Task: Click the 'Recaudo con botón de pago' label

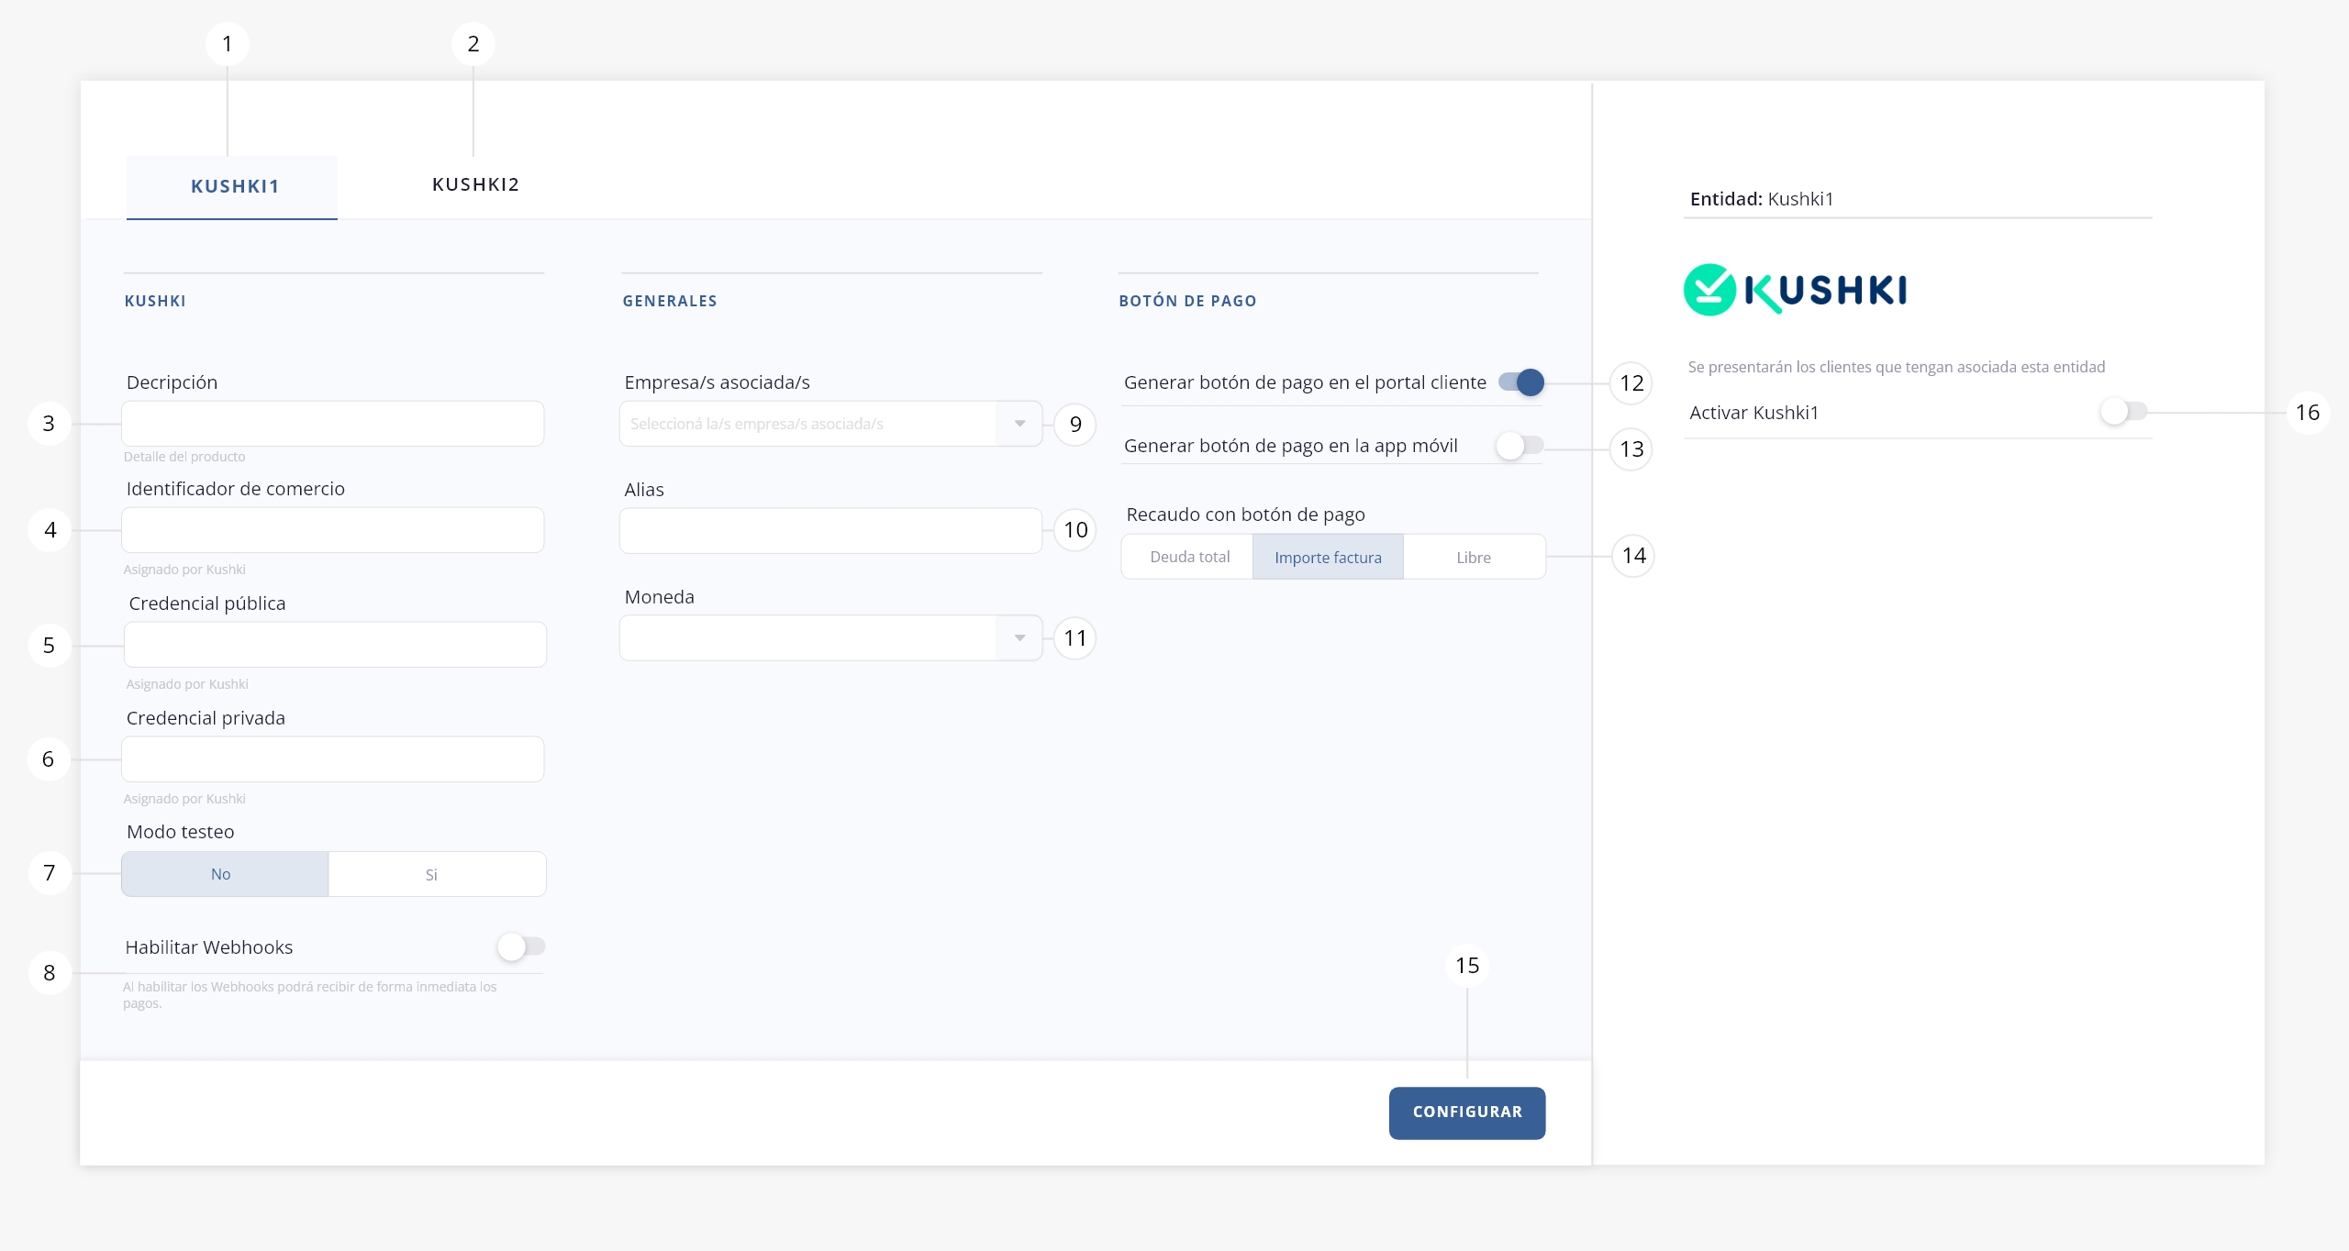Action: tap(1245, 515)
